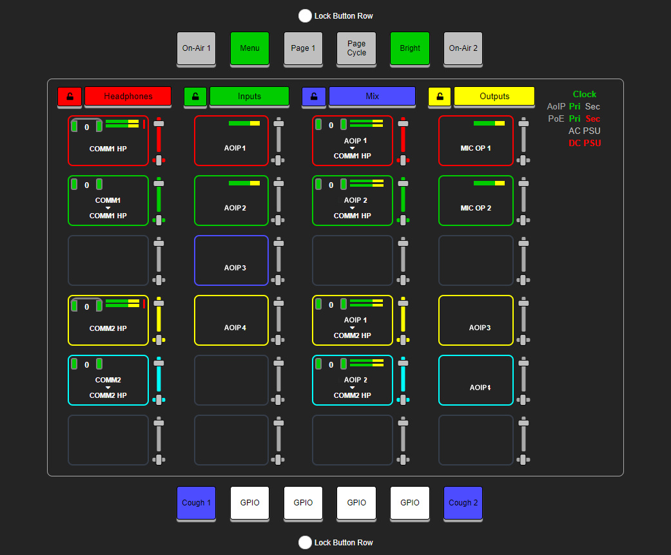Select the Headphones column header
The height and width of the screenshot is (555, 671).
click(128, 97)
